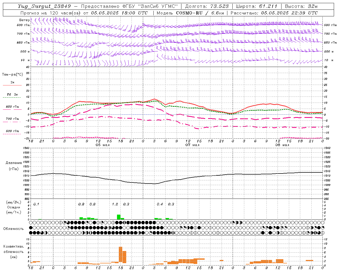The height and width of the screenshot is (270, 338).
Task: Click the Высота: 32м header field
Action: tap(301, 6)
